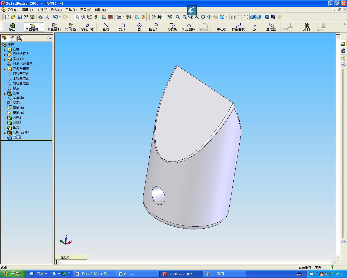Click the Rotate View icon
347x278 pixels.
pyautogui.click(x=203, y=17)
